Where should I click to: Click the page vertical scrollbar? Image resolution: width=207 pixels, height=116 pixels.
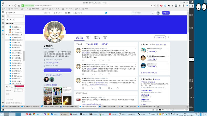pos(188,22)
